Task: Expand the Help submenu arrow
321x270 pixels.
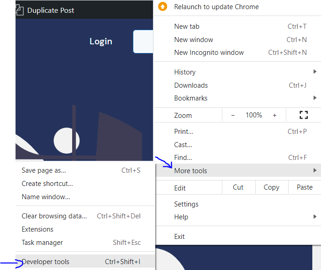Action: (x=315, y=217)
